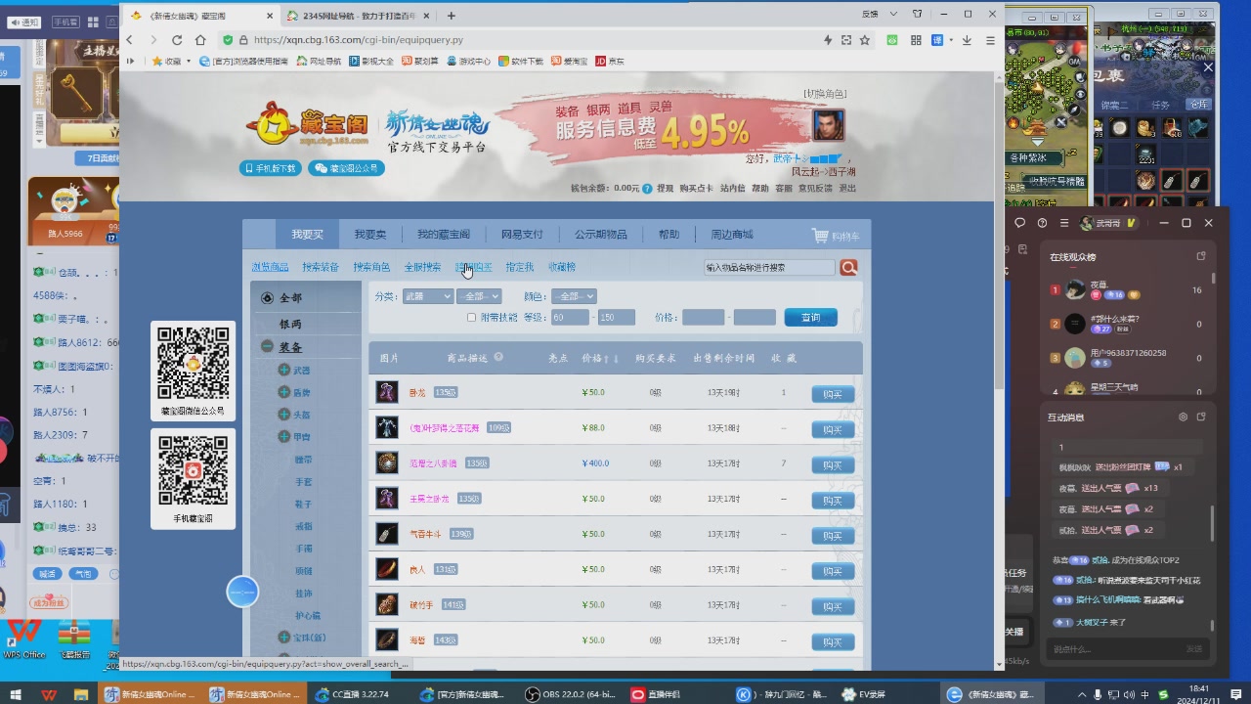Toggle the 附带技能 checkbox
Image resolution: width=1251 pixels, height=704 pixels.
[472, 318]
